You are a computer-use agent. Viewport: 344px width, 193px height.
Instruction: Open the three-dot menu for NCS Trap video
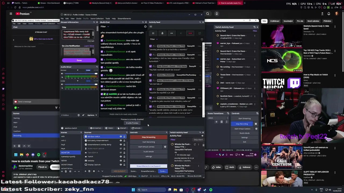pyautogui.click(x=335, y=50)
